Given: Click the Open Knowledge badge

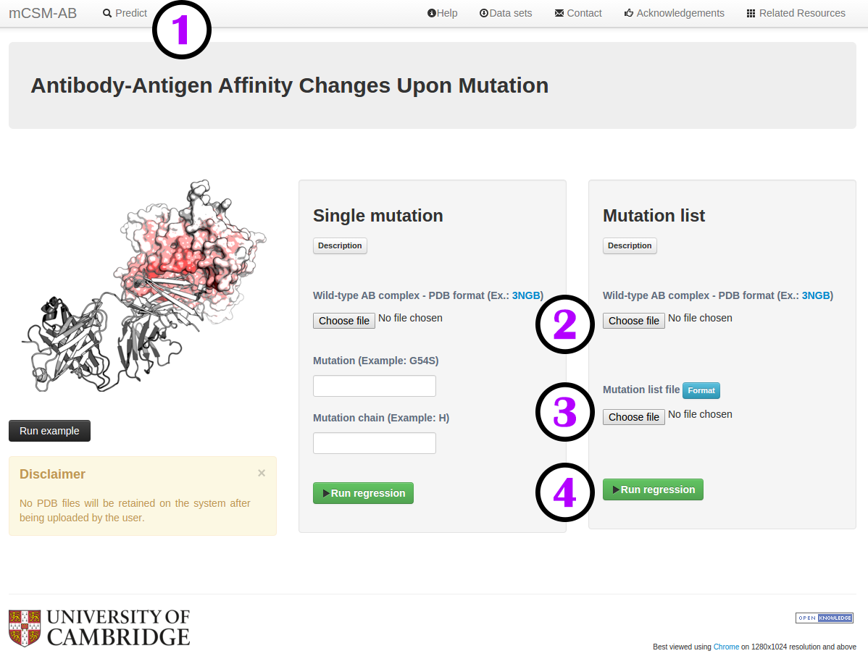Looking at the screenshot, I should [x=825, y=618].
